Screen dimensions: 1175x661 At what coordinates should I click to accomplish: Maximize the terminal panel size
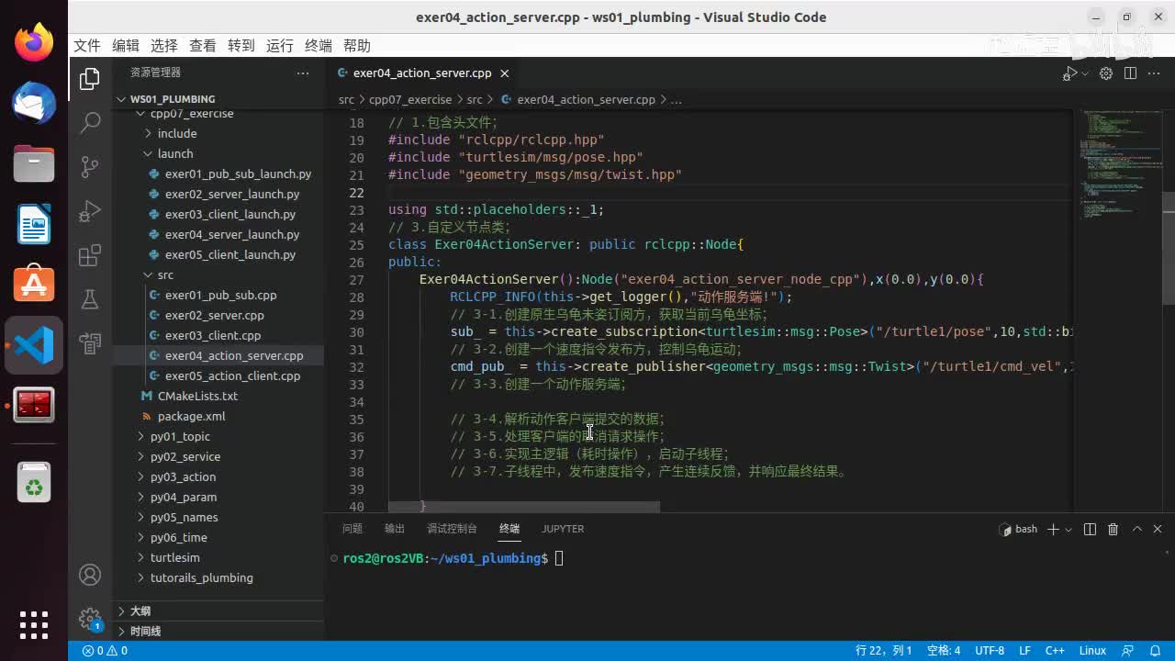[x=1136, y=529]
